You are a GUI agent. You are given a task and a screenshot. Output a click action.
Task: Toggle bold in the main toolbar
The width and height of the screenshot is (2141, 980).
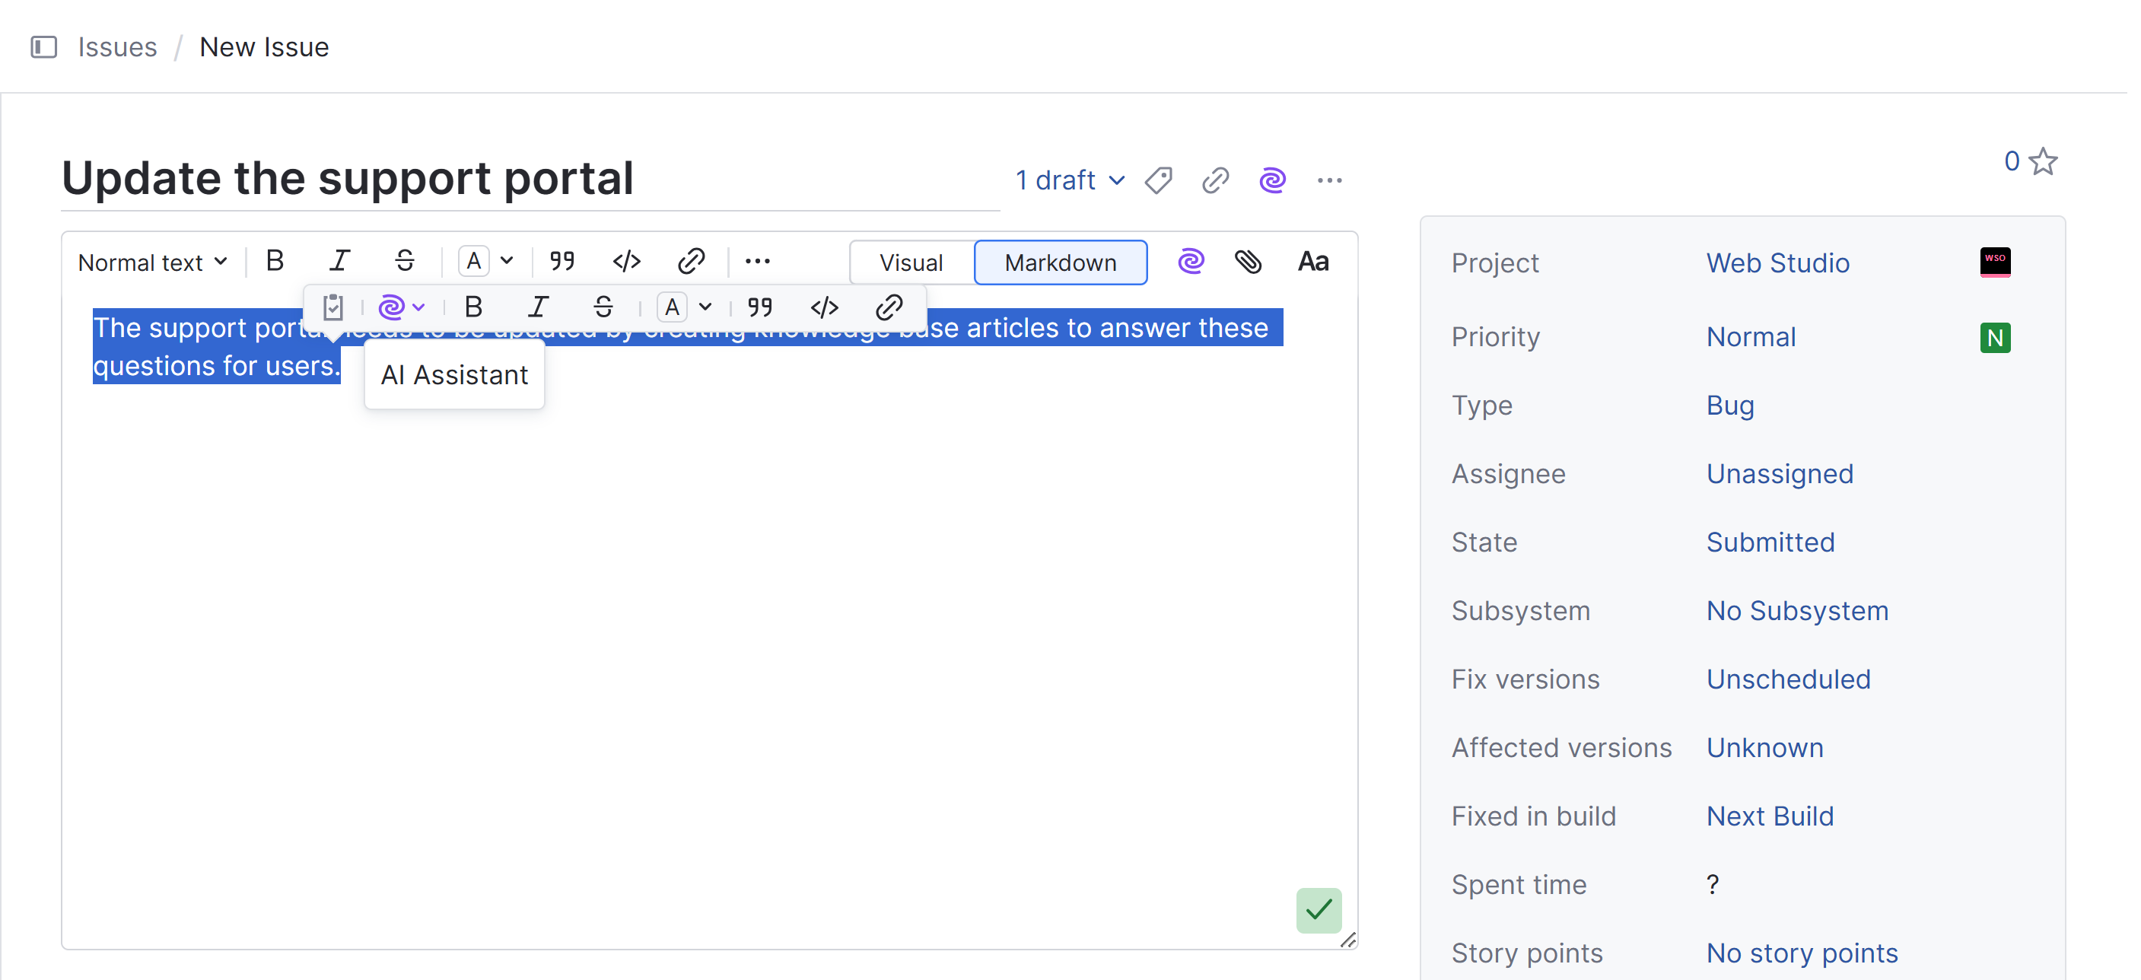click(275, 262)
